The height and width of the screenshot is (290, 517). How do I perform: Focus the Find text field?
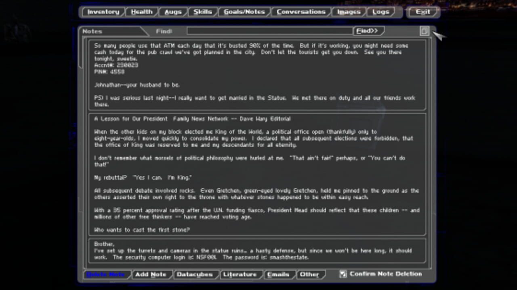click(x=269, y=31)
